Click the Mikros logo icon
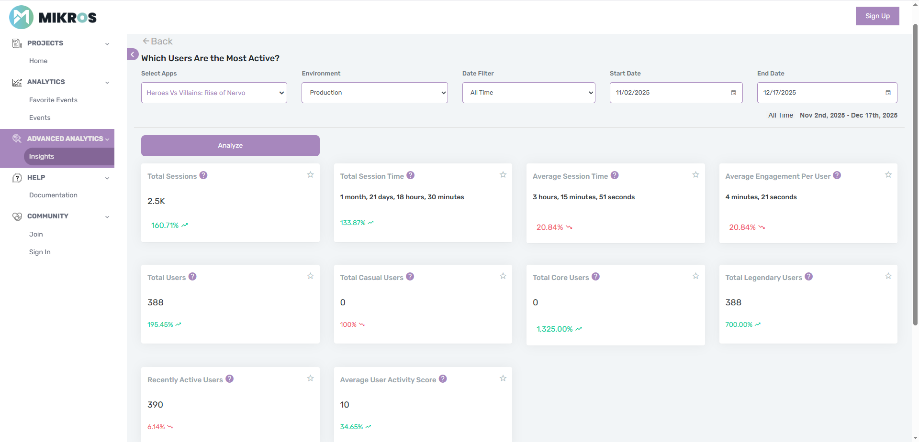The image size is (919, 442). pyautogui.click(x=22, y=17)
